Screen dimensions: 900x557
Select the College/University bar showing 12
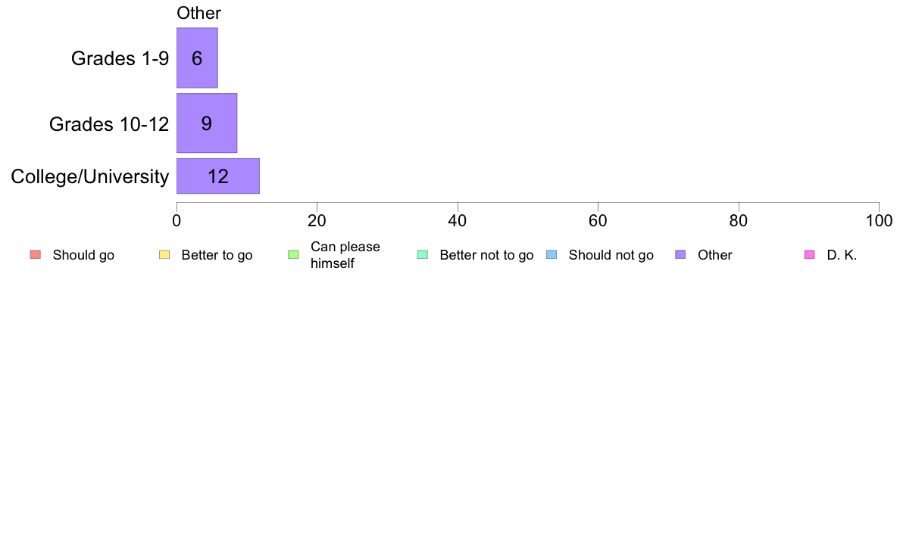218,176
